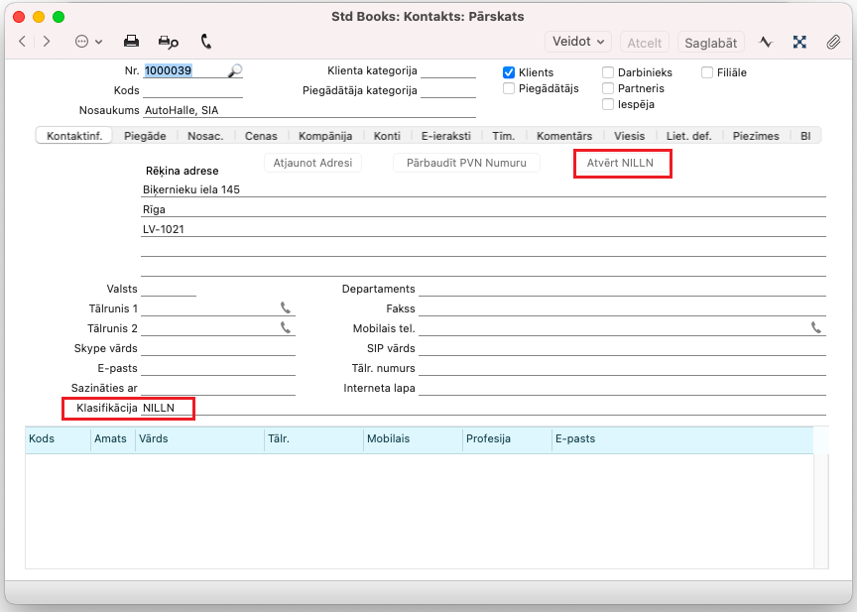Click the blue crossed-arrows icon

click(799, 42)
